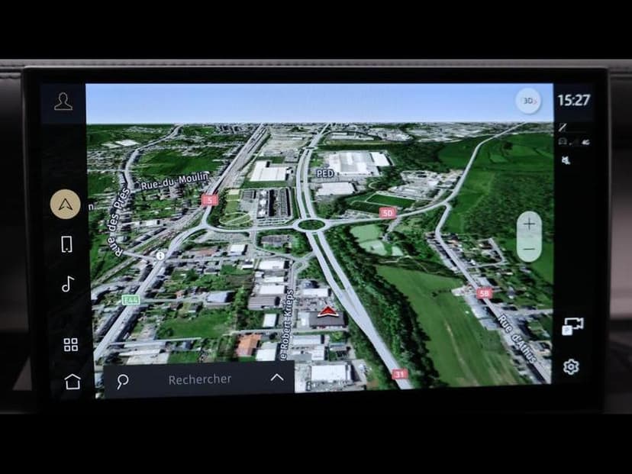Zoom in with the plus button
This screenshot has width=632, height=474.
(x=529, y=224)
